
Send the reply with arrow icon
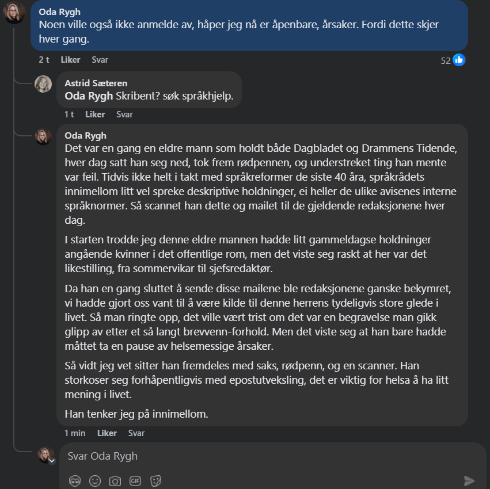tap(469, 480)
